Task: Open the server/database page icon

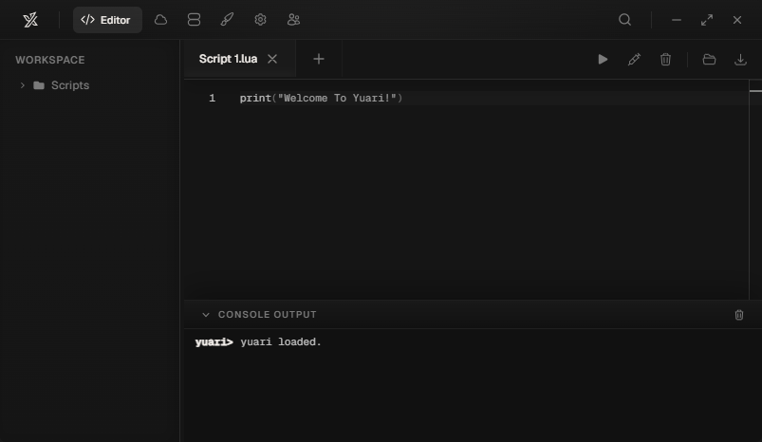Action: click(x=194, y=20)
